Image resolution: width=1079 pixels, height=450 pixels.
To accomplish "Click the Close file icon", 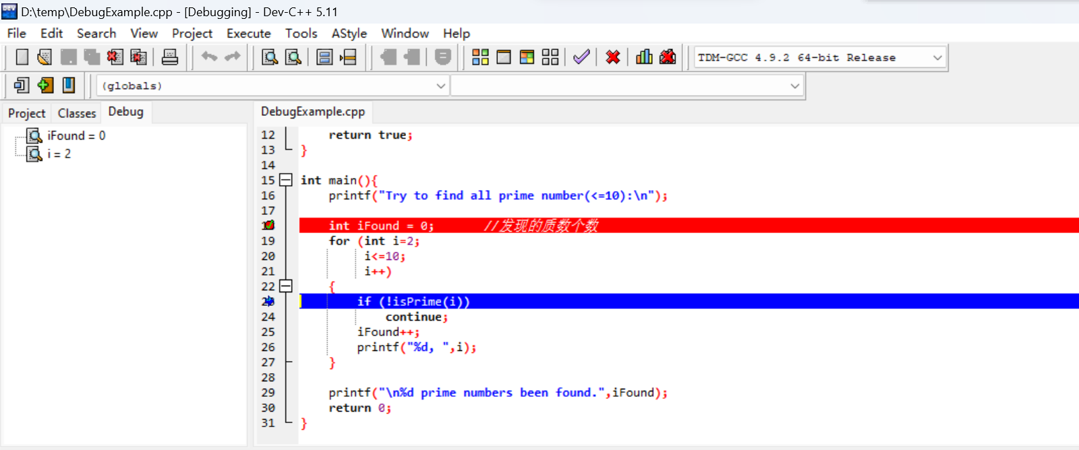I will (115, 57).
